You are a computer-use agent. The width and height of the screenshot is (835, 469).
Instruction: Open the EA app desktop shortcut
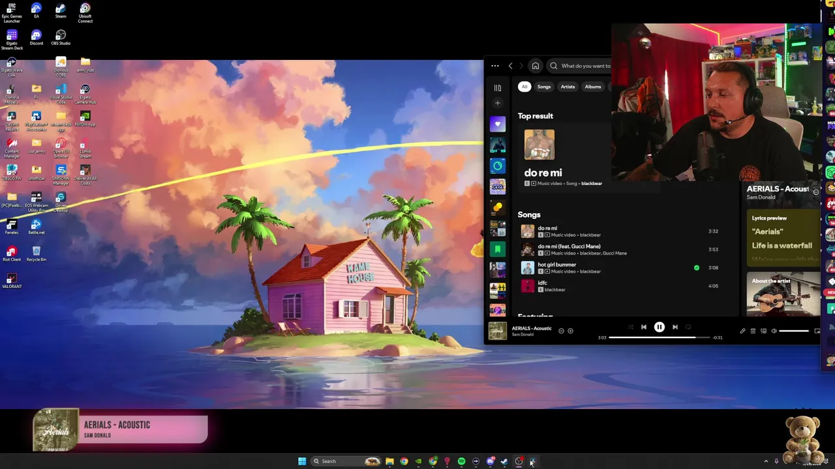coord(36,10)
